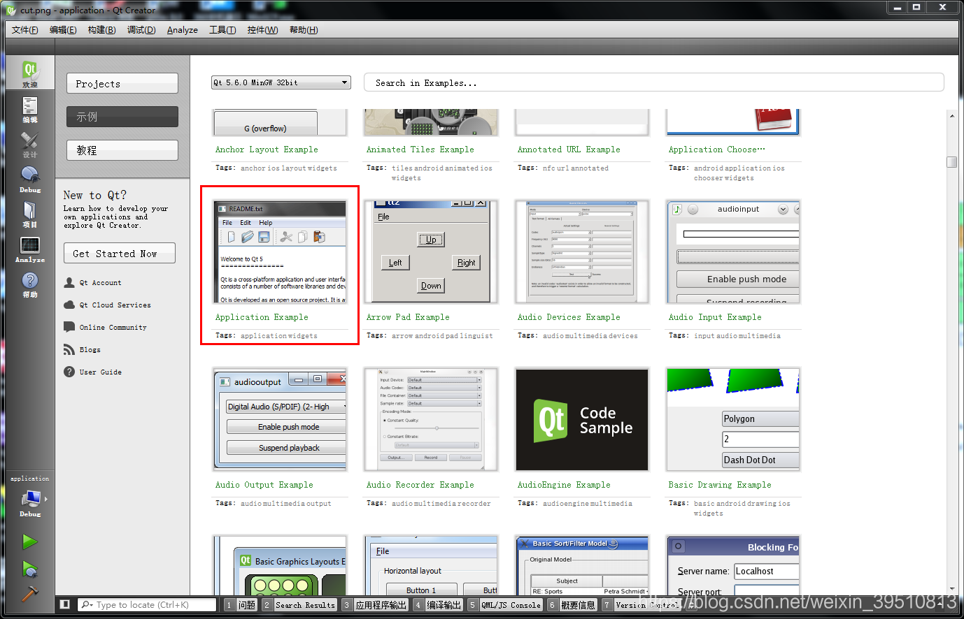Open the 7 Version Control output pane
Screen dimensions: 964x619
(x=641, y=605)
